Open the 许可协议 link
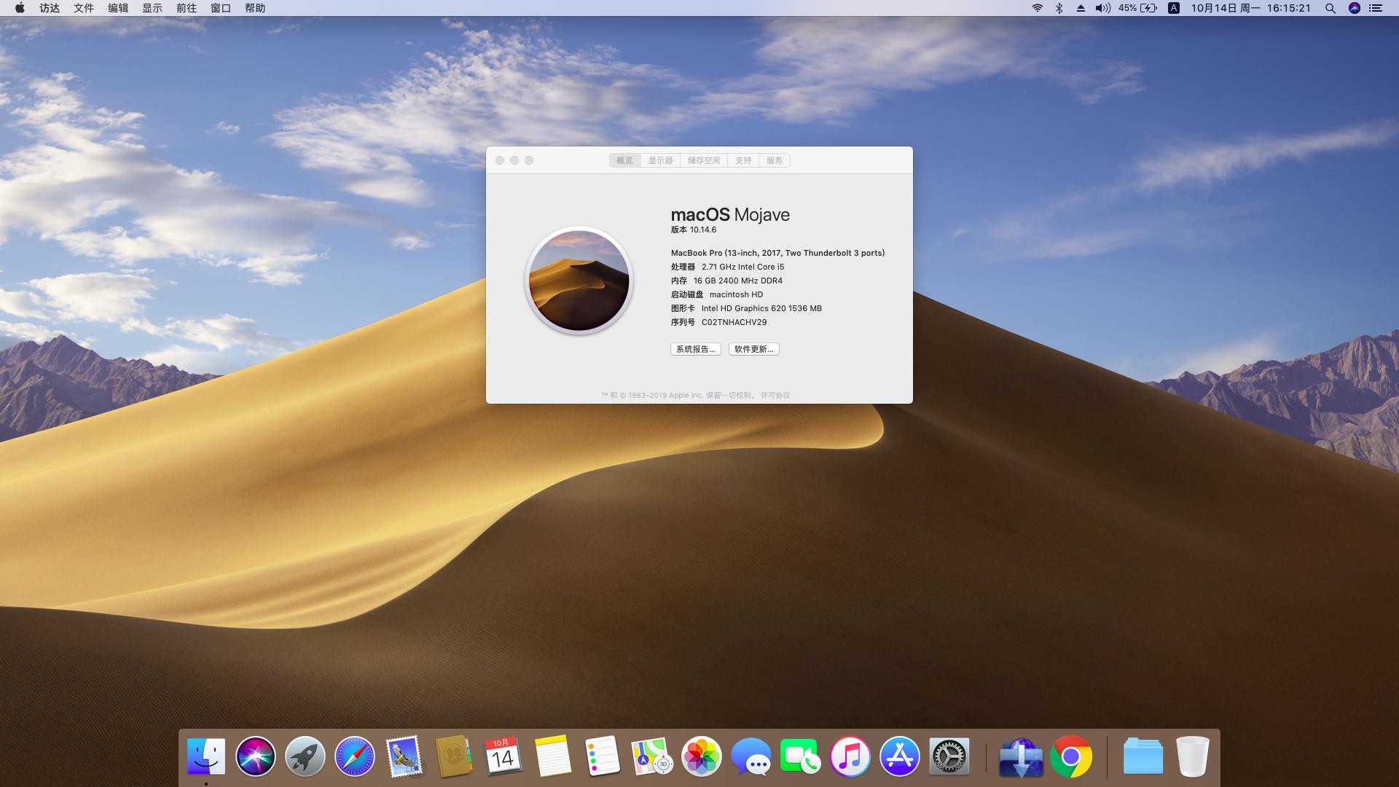Viewport: 1399px width, 787px height. coord(775,395)
